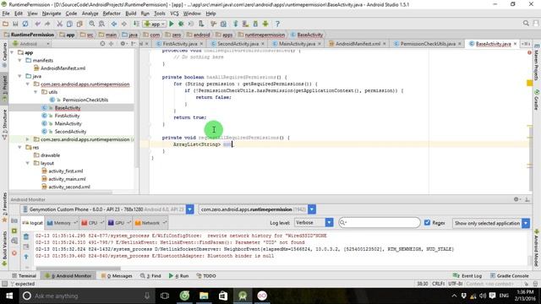Click the Save All toolbar icon
The image size is (541, 304).
pyautogui.click(x=15, y=24)
